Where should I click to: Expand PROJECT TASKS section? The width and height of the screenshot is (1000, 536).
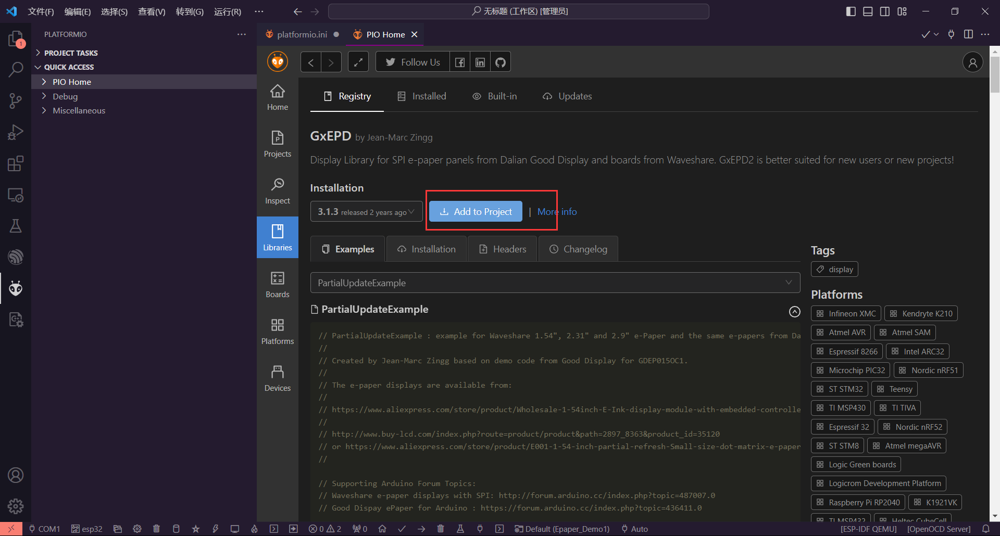(144, 53)
